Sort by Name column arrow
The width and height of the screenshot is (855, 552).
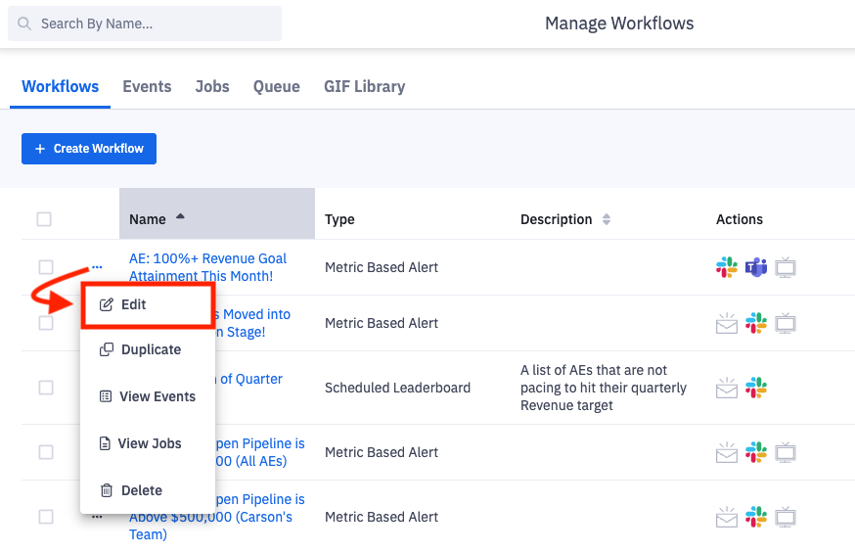point(180,217)
